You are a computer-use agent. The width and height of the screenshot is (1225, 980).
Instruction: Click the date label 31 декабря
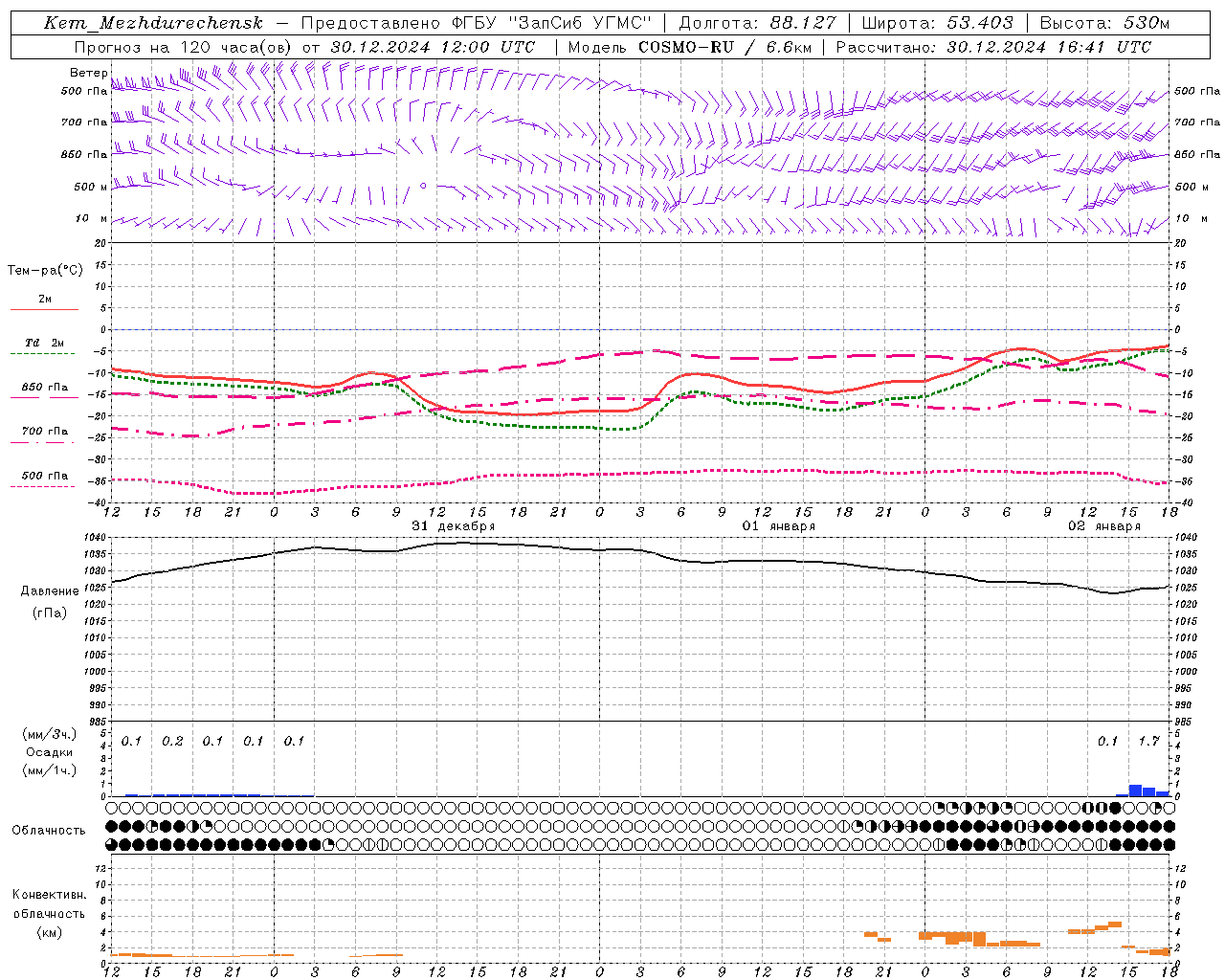pos(454,526)
